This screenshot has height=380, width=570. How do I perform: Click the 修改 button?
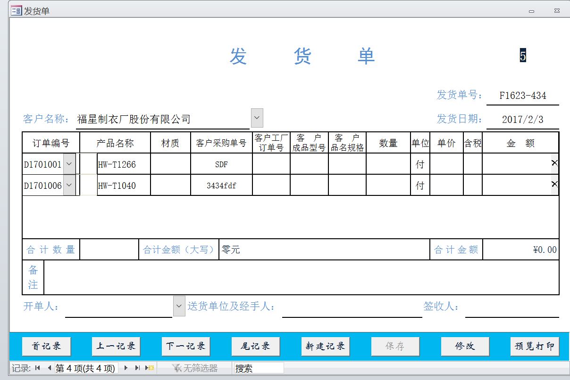(464, 346)
